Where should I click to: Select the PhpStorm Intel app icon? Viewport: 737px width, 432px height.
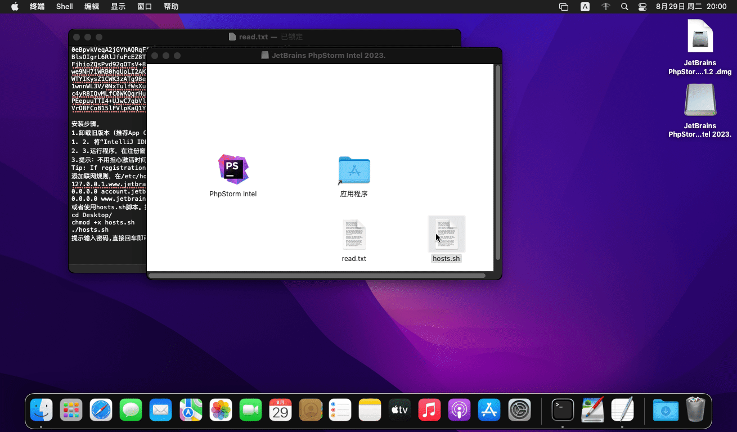(233, 169)
